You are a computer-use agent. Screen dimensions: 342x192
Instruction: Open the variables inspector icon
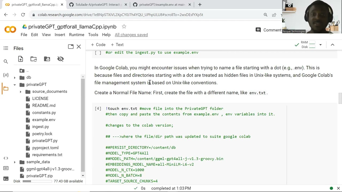(6, 75)
